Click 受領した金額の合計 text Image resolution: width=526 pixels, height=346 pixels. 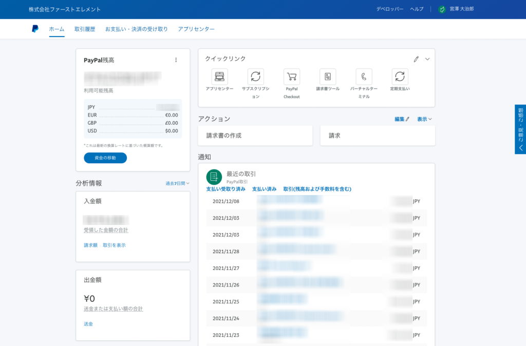point(106,230)
